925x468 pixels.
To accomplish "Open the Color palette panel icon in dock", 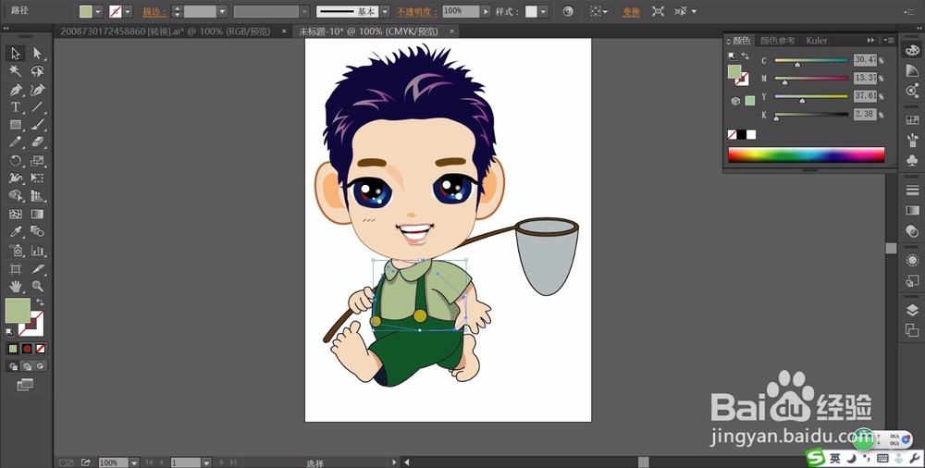I will tap(912, 51).
